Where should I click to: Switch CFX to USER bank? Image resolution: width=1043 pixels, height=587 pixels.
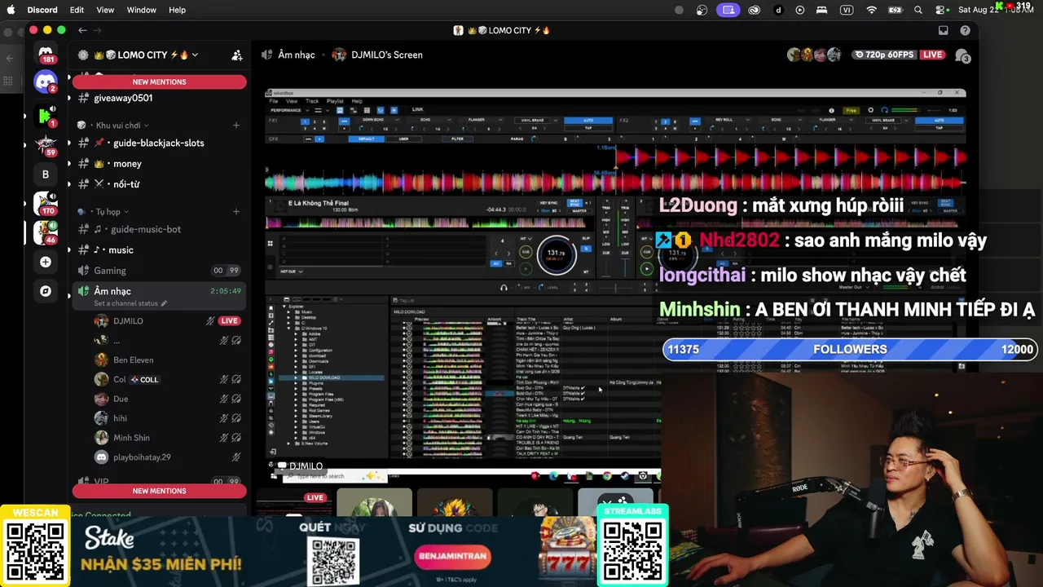tap(403, 139)
